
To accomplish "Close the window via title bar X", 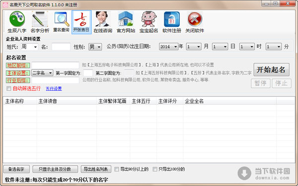I will point(288,3).
